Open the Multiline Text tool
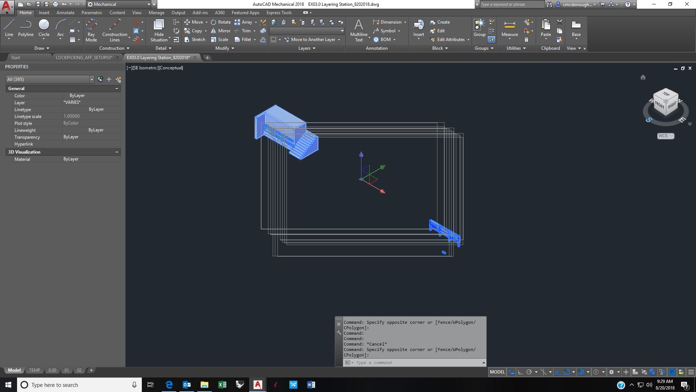696x392 pixels. [x=359, y=30]
